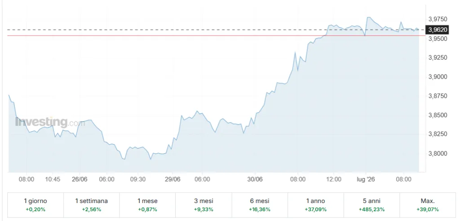Click the Investing.com watermark logo
This screenshot has width=460, height=221.
50,122
